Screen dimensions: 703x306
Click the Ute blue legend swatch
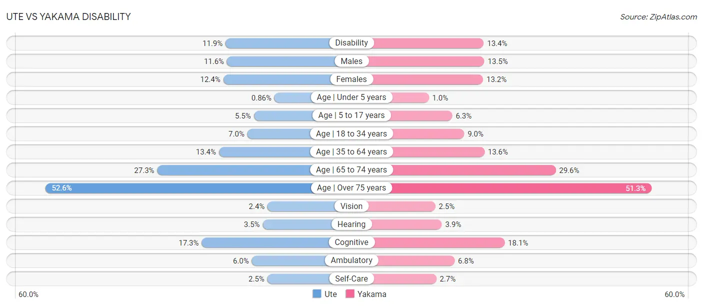317,294
